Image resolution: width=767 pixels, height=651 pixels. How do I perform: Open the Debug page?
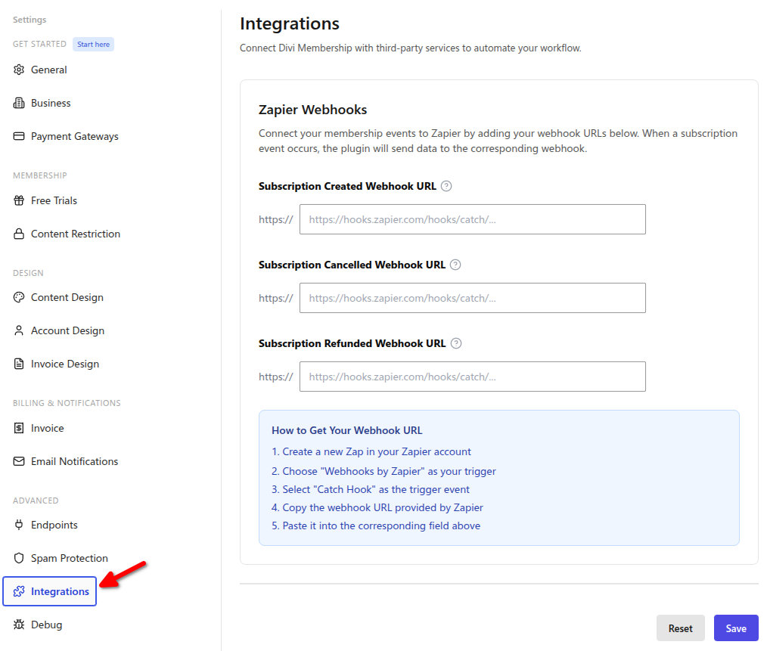[46, 625]
